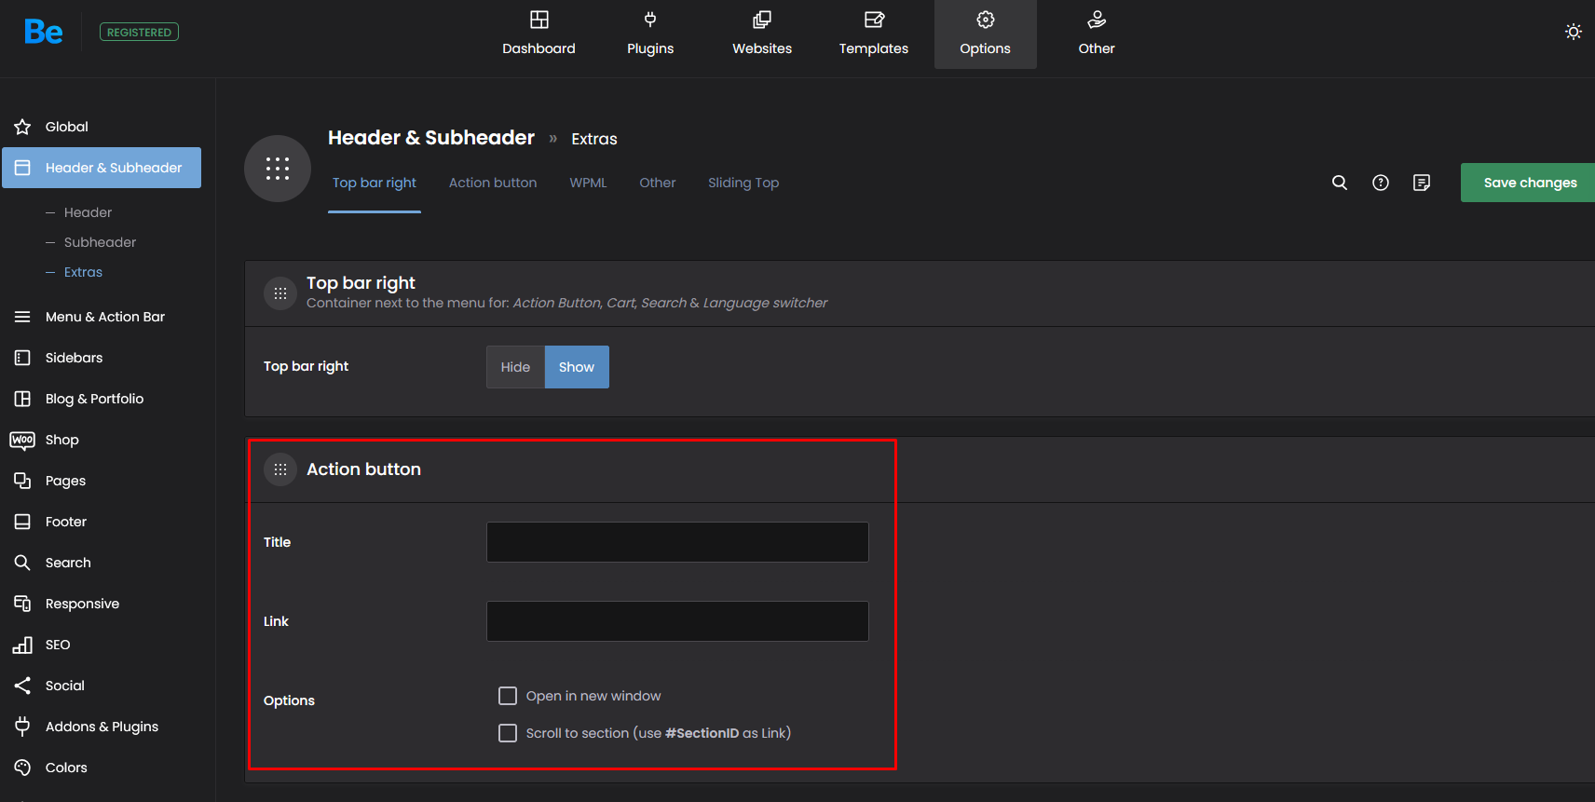Open the Templates section

click(x=874, y=34)
